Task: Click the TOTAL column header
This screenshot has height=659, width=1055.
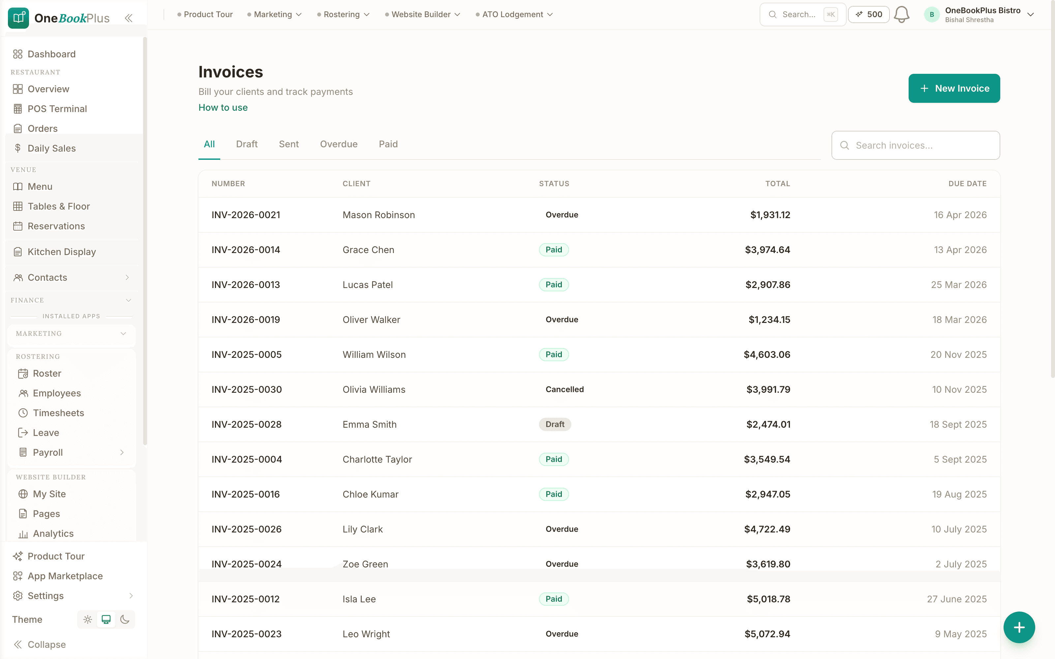Action: (778, 184)
